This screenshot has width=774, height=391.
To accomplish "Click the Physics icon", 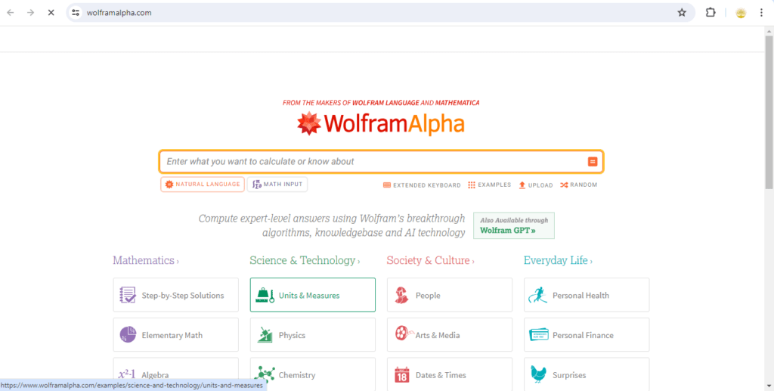I will pyautogui.click(x=265, y=335).
